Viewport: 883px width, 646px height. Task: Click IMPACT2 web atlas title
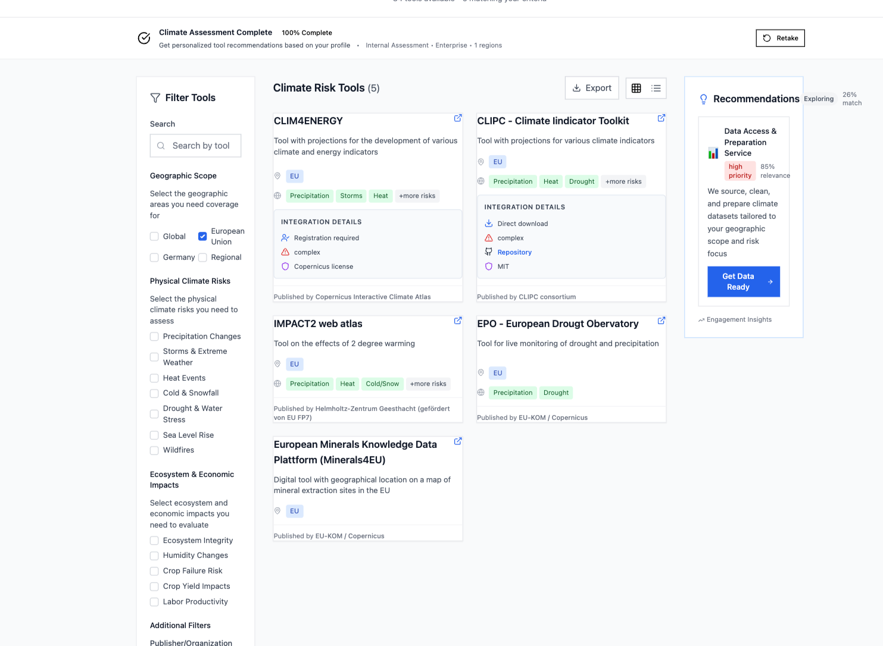click(318, 324)
